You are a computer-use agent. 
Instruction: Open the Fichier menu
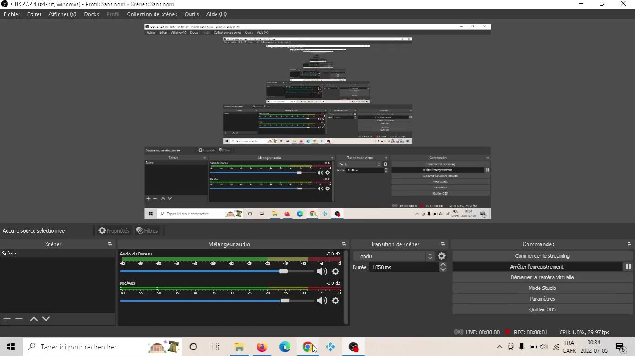[x=12, y=14]
